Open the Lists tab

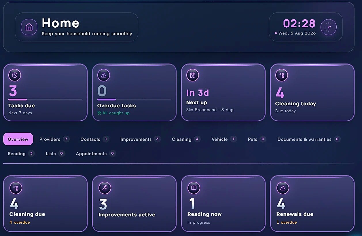point(55,154)
